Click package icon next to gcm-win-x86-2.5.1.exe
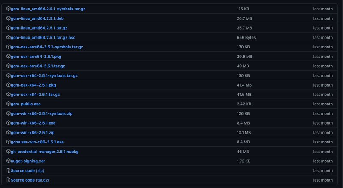The image size is (343, 188). [9, 123]
